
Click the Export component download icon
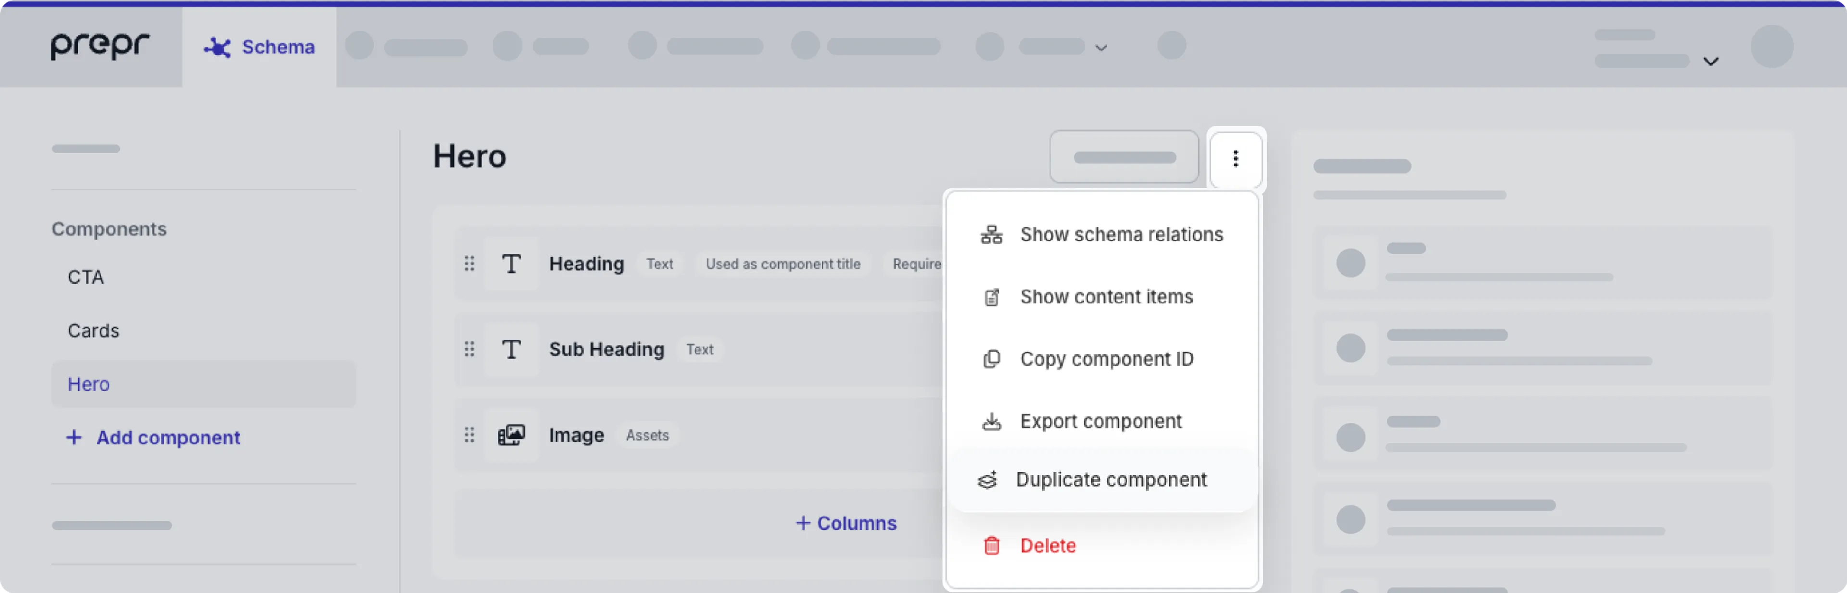991,421
